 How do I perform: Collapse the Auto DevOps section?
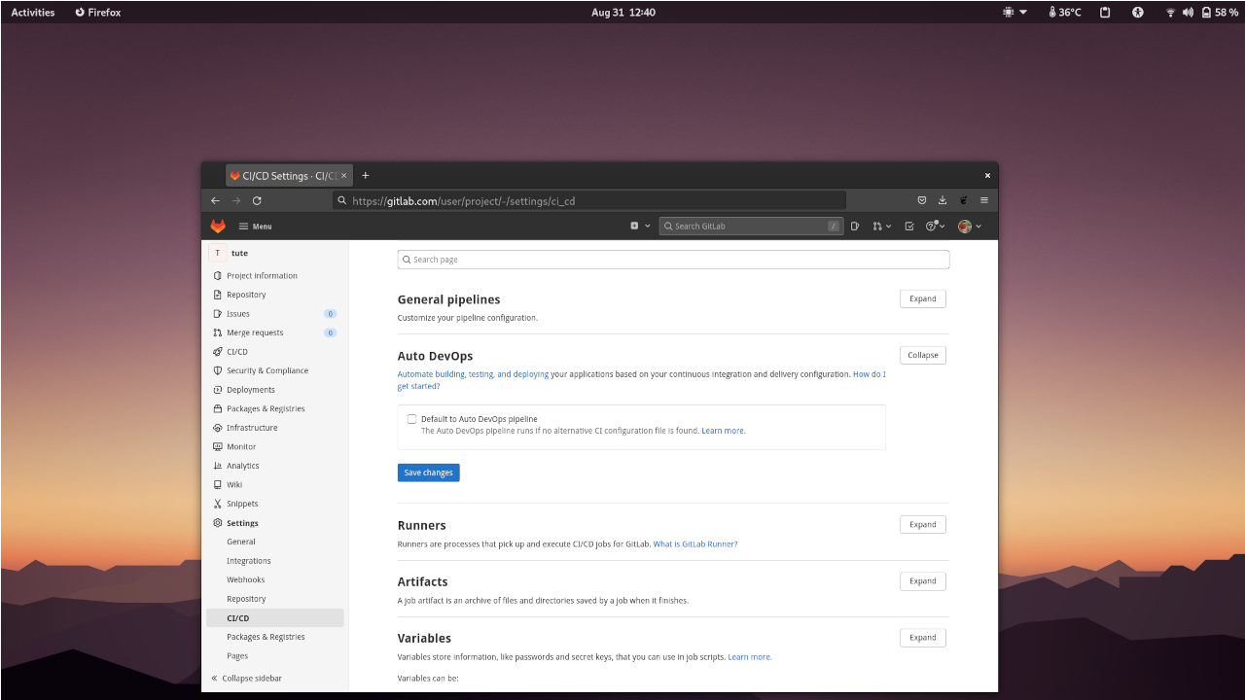pyautogui.click(x=921, y=355)
